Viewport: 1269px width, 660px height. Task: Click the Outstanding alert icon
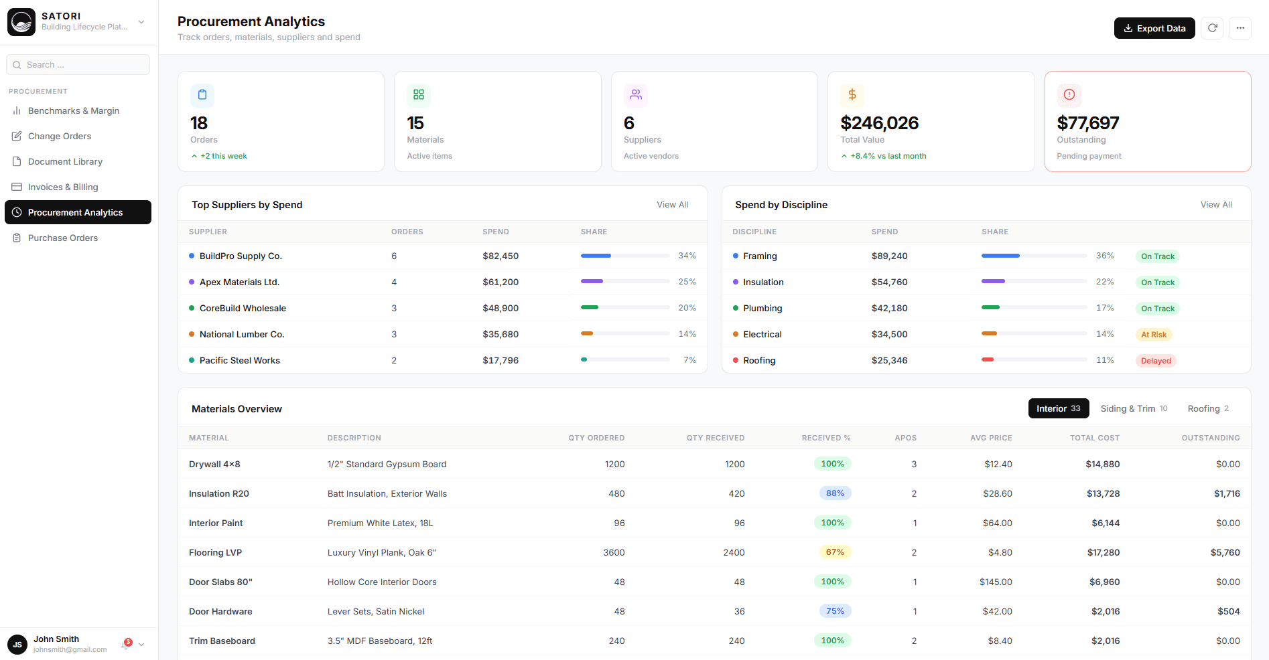1069,95
